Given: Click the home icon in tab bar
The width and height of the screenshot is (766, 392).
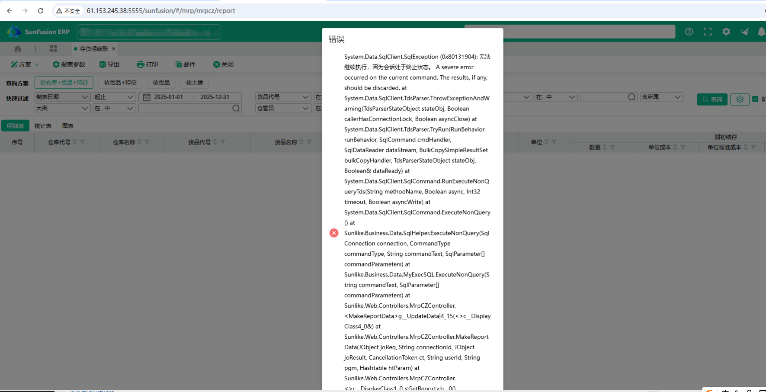Looking at the screenshot, I should tap(18, 49).
